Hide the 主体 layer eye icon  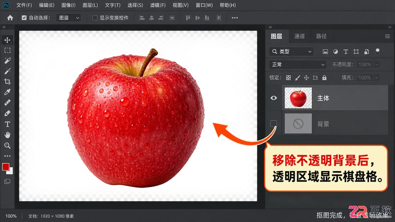point(274,98)
